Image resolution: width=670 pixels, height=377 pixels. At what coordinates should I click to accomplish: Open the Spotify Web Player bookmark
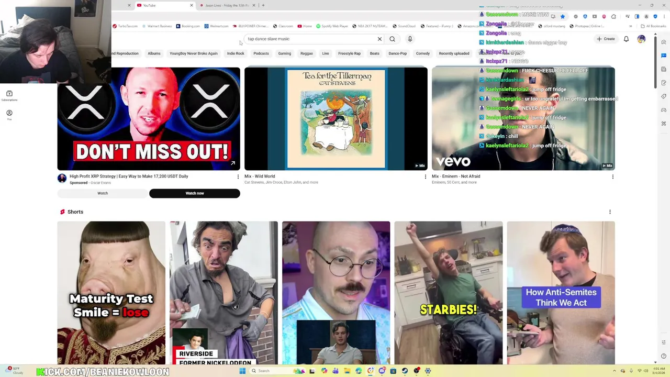click(332, 26)
